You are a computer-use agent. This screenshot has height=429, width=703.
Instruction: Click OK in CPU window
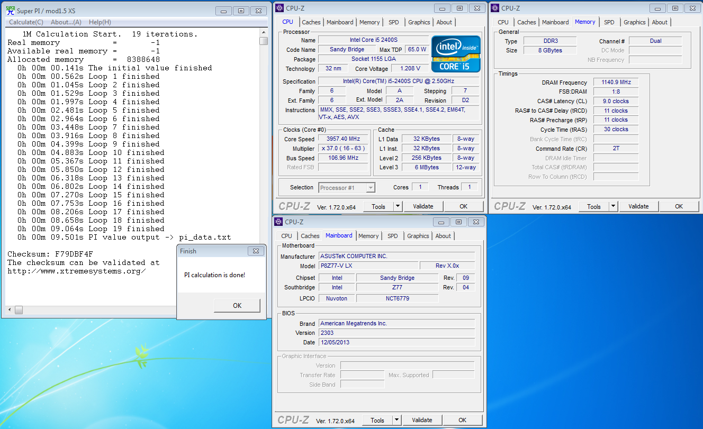[x=464, y=206]
